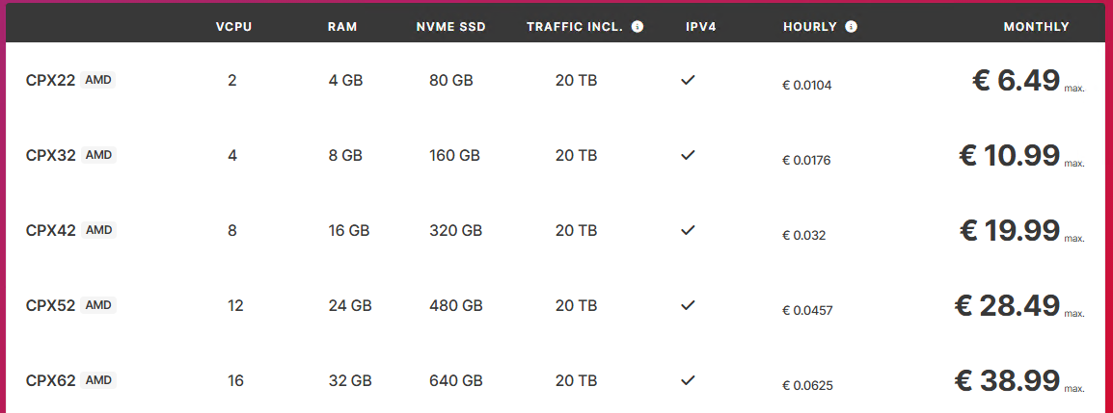Click info icon beside Hourly header
The height and width of the screenshot is (413, 1113).
[x=851, y=27]
